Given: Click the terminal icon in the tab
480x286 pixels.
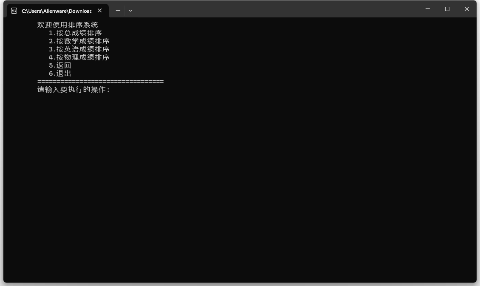Looking at the screenshot, I should tap(14, 11).
